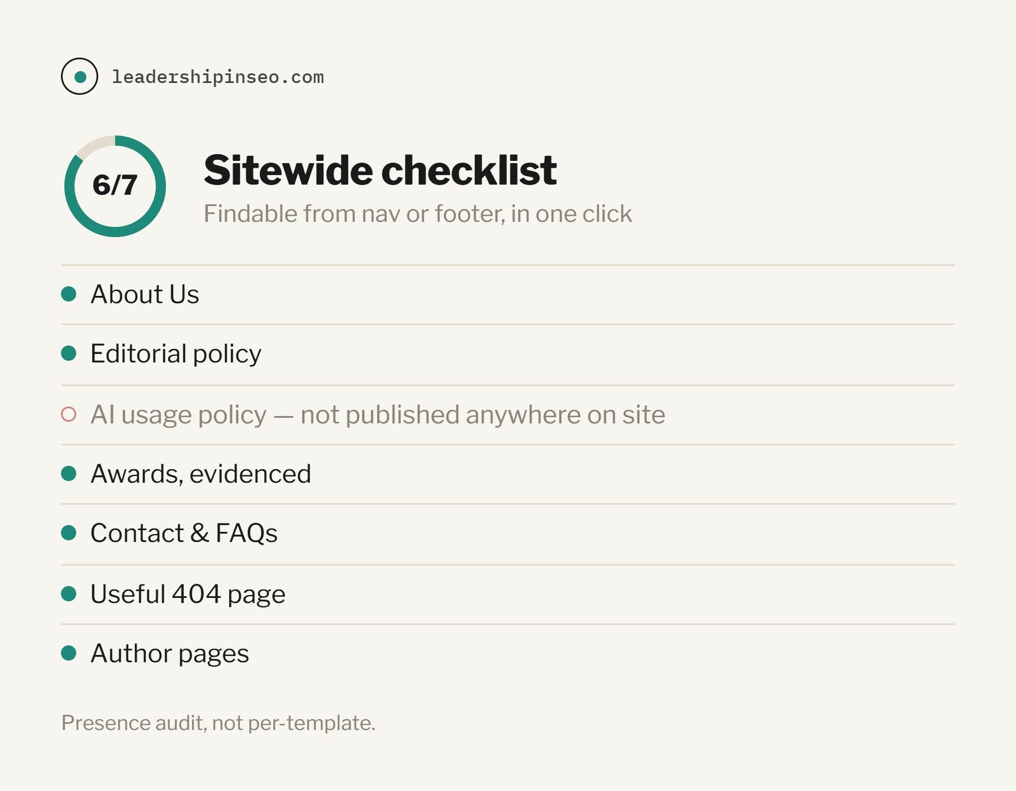Select the Useful 404 page row
The height and width of the screenshot is (791, 1016).
(x=508, y=595)
